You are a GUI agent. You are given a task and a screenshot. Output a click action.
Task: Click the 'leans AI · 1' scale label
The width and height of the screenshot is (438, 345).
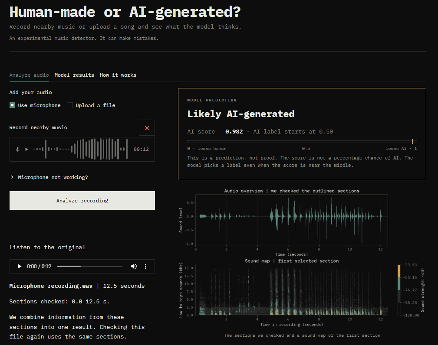(401, 149)
